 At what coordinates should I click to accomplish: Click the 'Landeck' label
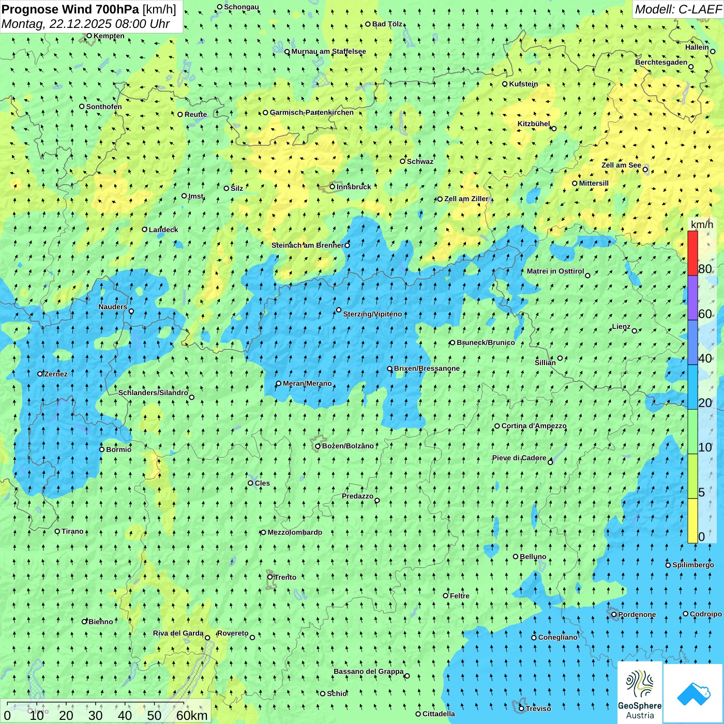(x=163, y=230)
